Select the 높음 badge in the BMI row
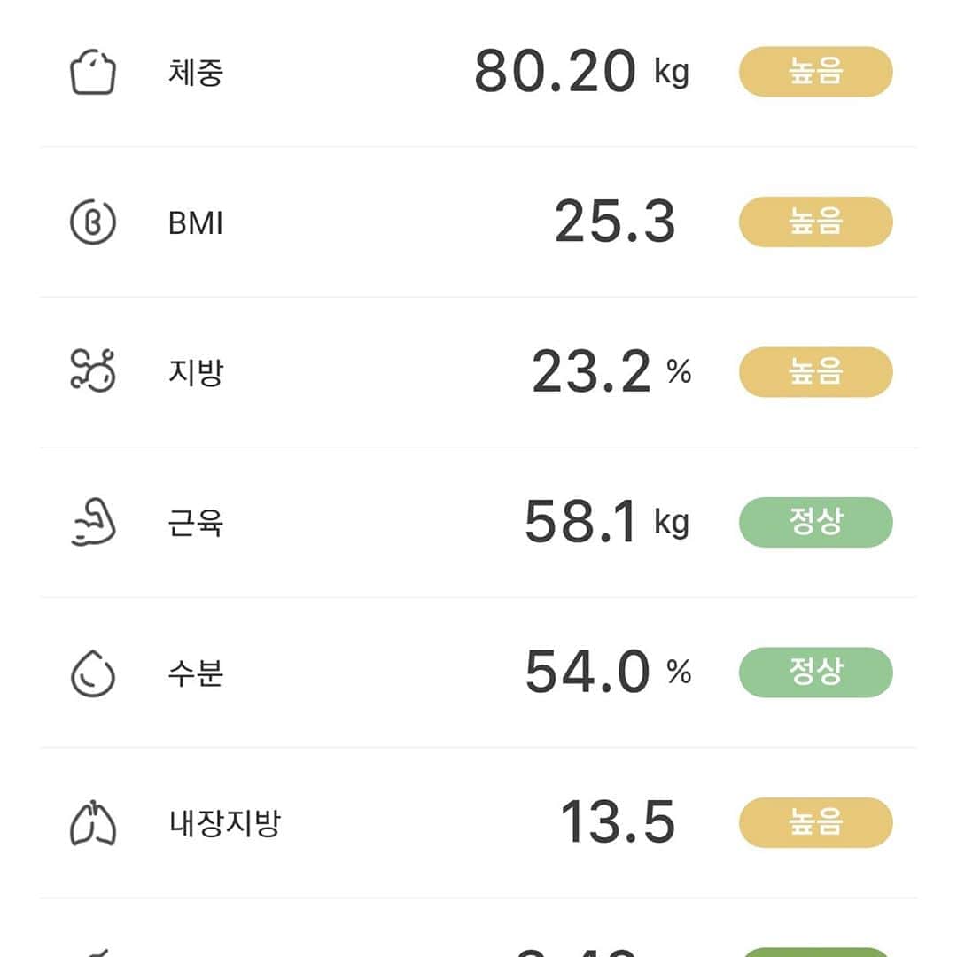The height and width of the screenshot is (957, 957). [815, 222]
